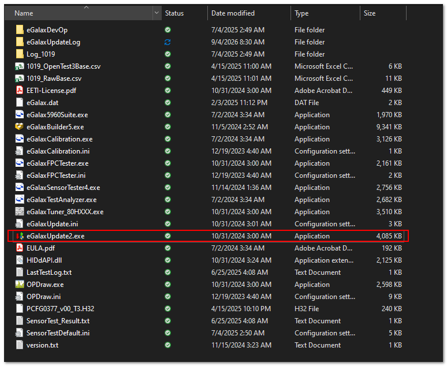Sort by the Status column header
447x366 pixels.
point(184,13)
